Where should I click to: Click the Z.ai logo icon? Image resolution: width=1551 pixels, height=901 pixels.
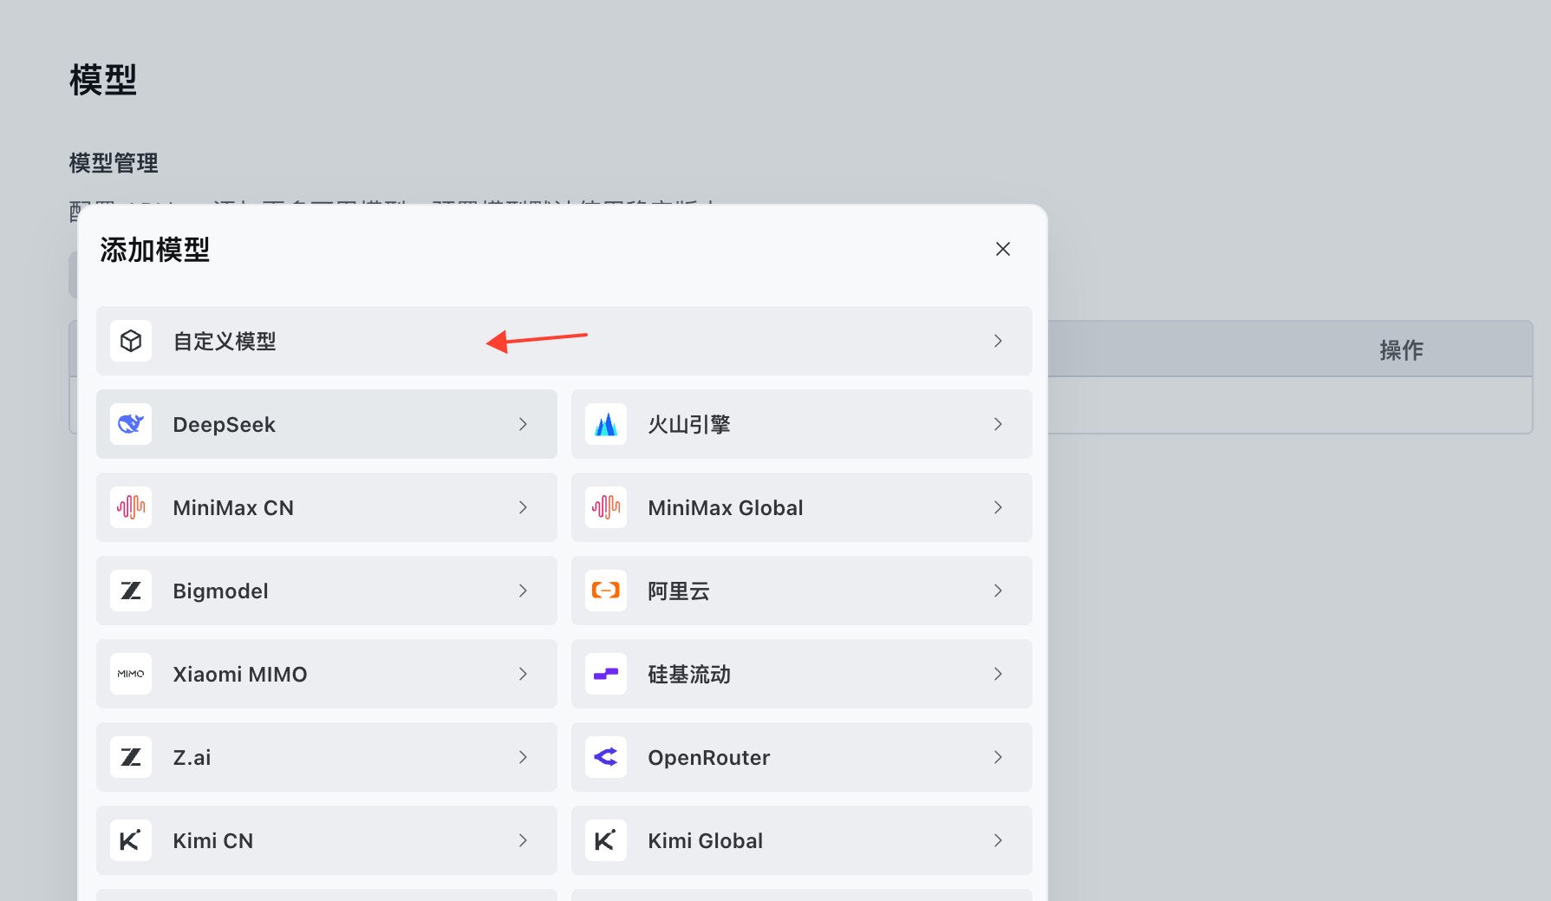pos(131,757)
